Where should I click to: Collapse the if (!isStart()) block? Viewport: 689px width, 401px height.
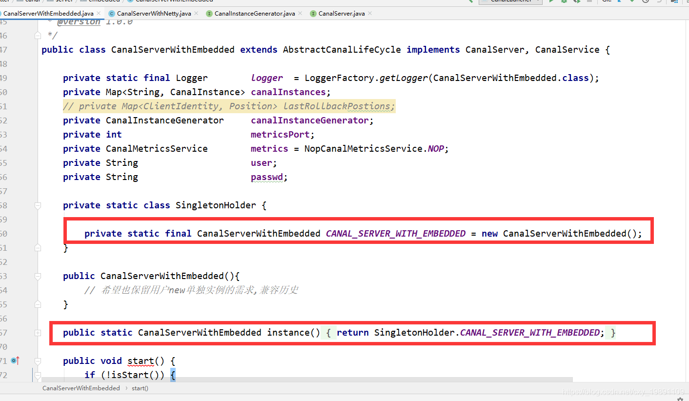[x=38, y=375]
